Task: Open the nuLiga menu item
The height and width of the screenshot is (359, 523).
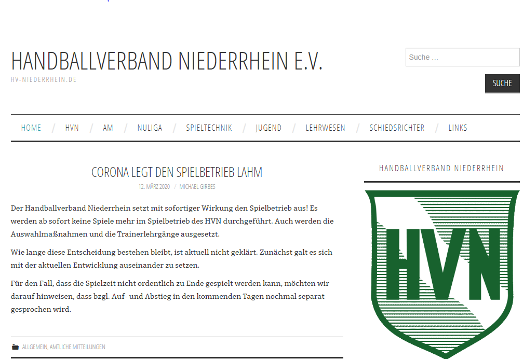Action: (x=150, y=128)
